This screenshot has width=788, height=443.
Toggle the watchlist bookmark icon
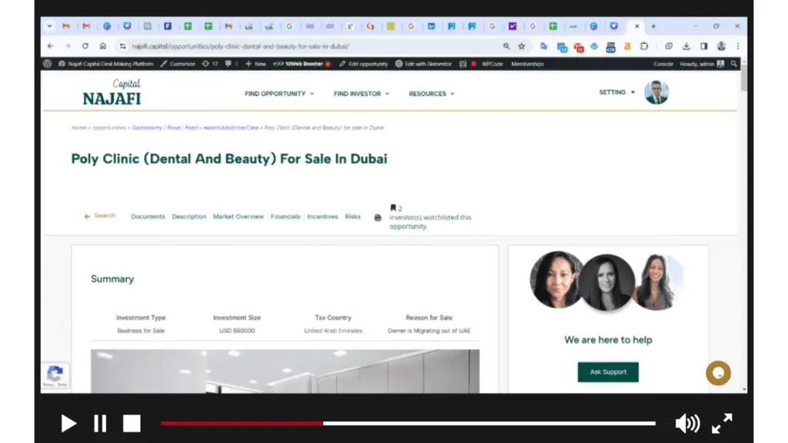point(393,208)
